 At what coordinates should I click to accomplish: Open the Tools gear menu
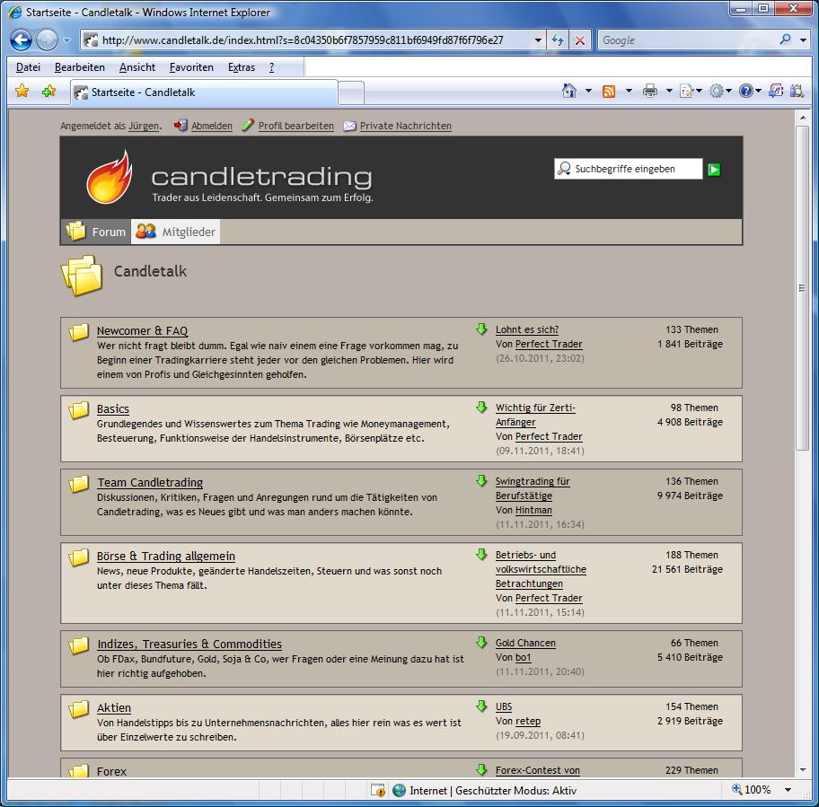[x=720, y=92]
